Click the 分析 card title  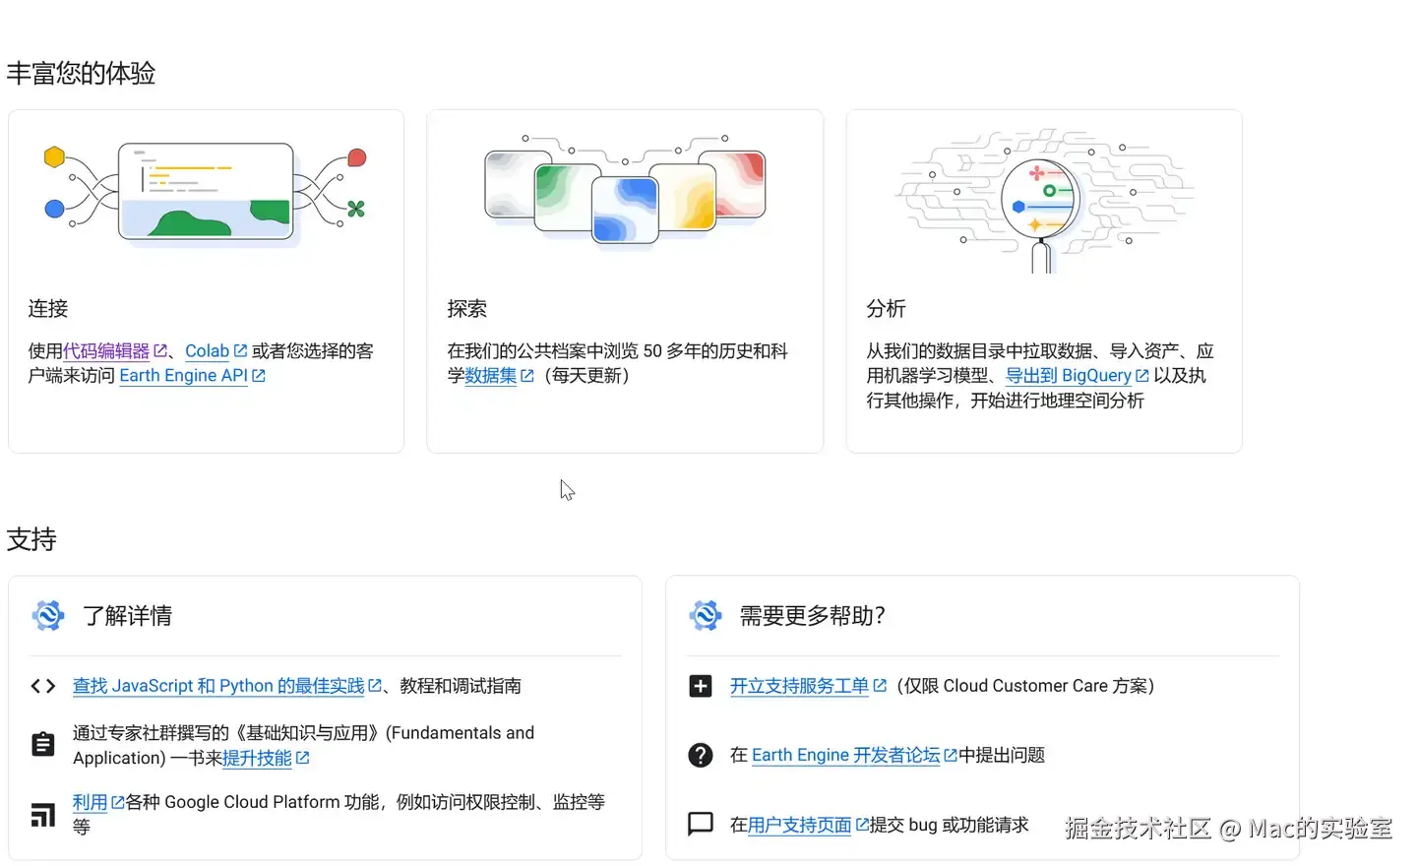tap(887, 308)
